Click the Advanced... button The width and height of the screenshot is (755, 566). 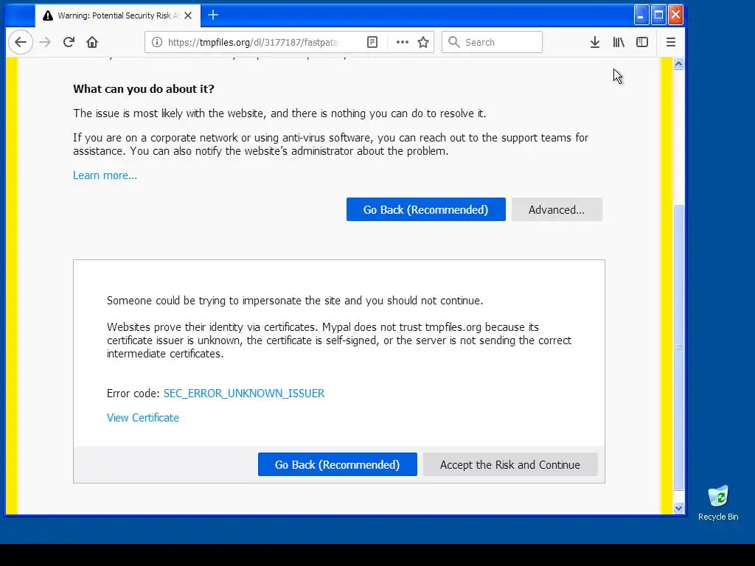click(557, 210)
